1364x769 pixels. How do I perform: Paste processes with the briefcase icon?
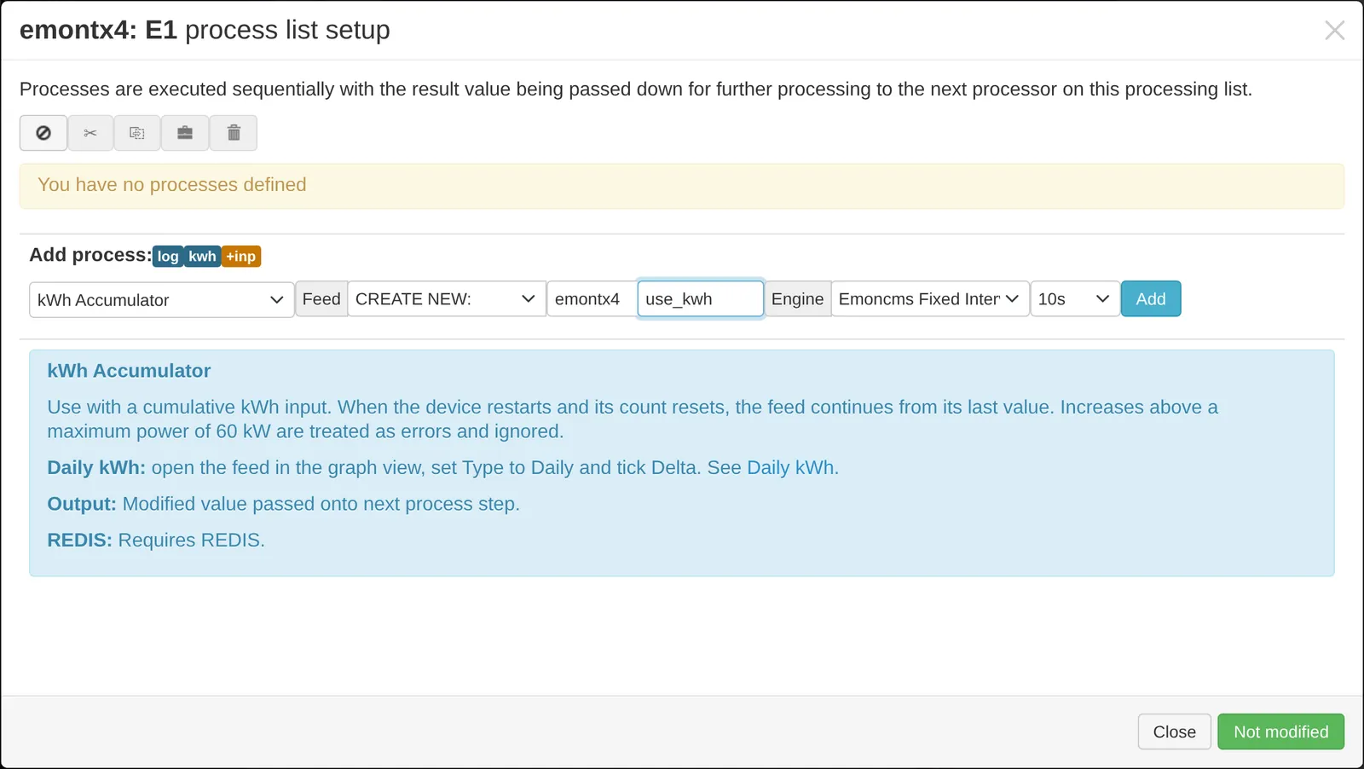click(185, 133)
